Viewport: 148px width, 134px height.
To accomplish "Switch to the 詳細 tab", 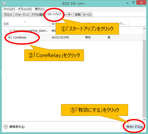I will 78,15.
